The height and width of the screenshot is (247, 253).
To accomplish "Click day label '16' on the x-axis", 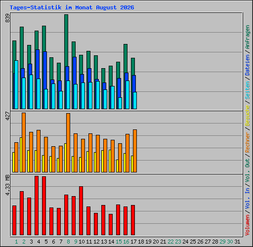I will (126, 242).
